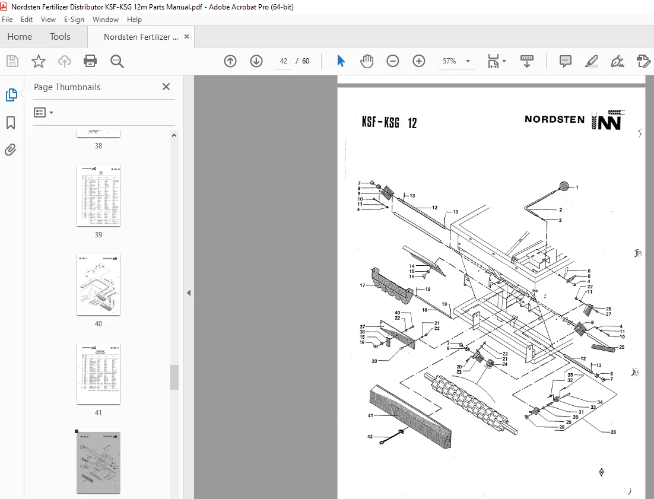Click the thumbnails panel scrollbar handle
The width and height of the screenshot is (654, 499).
pyautogui.click(x=174, y=377)
